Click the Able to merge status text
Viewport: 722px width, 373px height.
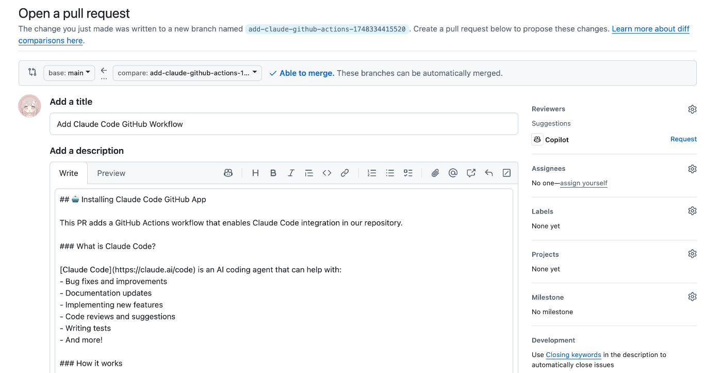pos(307,73)
